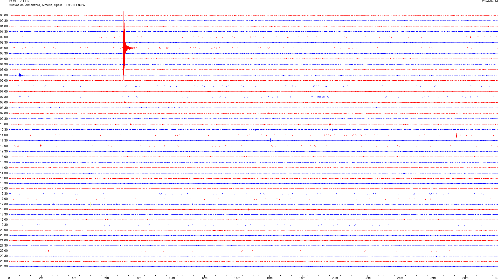Click the 2m tick label on the time axis
498x280 pixels.
pos(41,278)
